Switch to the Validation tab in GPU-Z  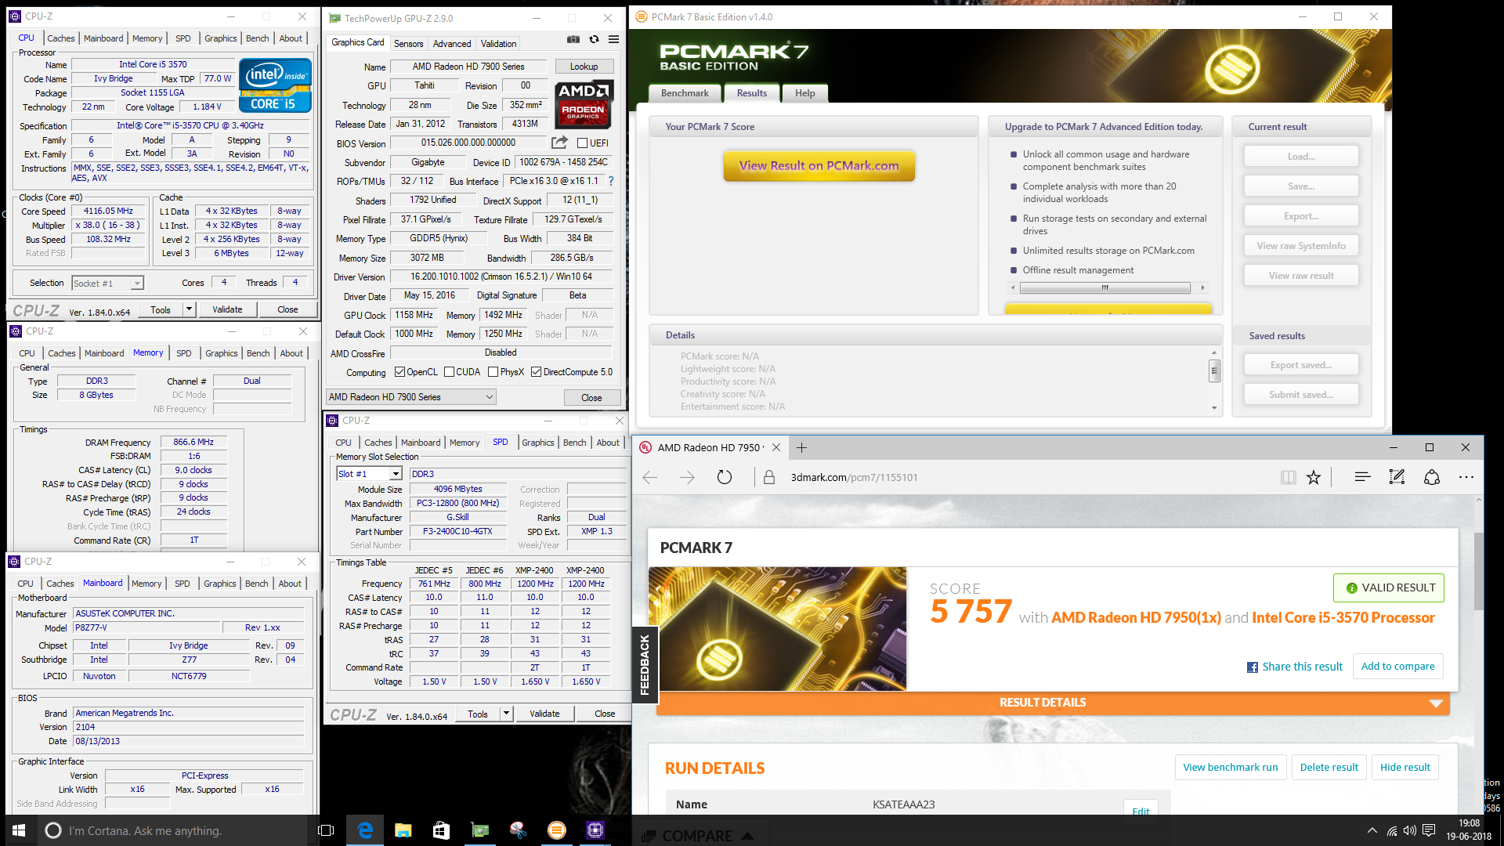498,44
